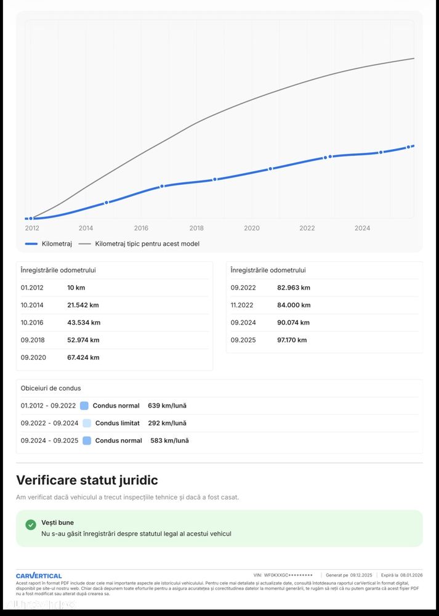This screenshot has width=439, height=616.
Task: Click the blue Kilometraj legend line marker
Action: pos(31,244)
